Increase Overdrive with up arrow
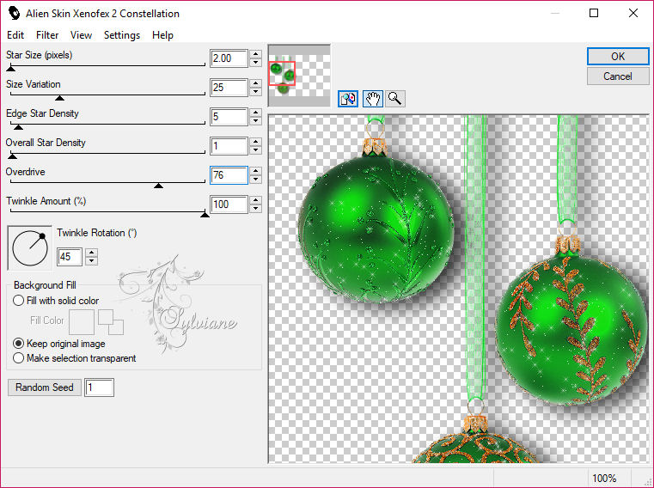The image size is (654, 488). point(256,171)
